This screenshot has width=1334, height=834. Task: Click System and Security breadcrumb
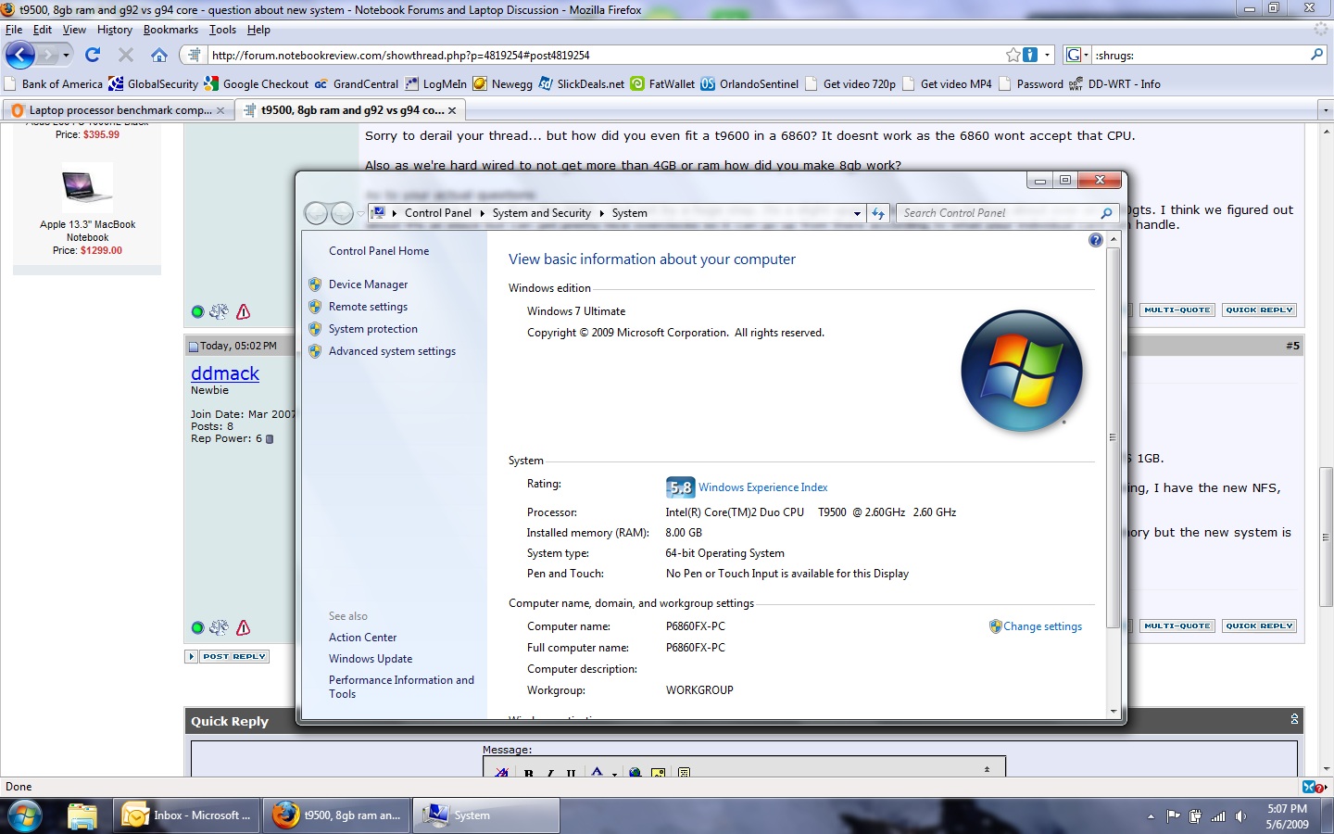point(541,213)
